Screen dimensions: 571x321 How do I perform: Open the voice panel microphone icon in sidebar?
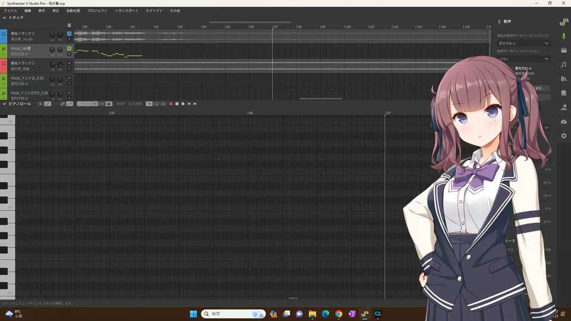tap(564, 36)
